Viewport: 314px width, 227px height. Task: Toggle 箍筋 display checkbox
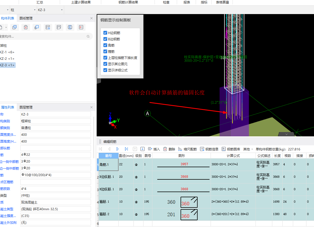coord(105,51)
